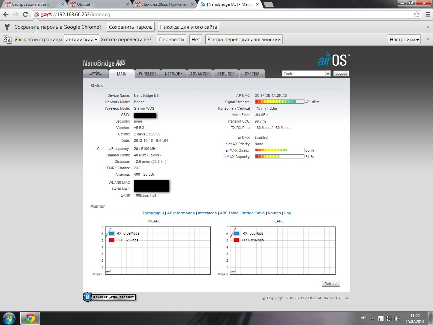Click the Signal Strength bar

tap(279, 102)
